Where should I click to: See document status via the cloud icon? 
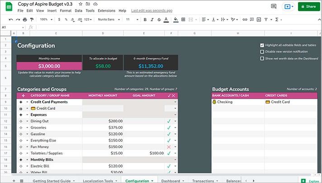pos(95,4)
